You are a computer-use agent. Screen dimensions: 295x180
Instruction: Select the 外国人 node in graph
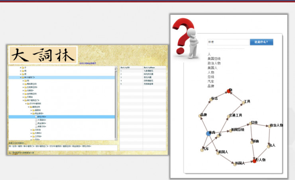(x=234, y=163)
